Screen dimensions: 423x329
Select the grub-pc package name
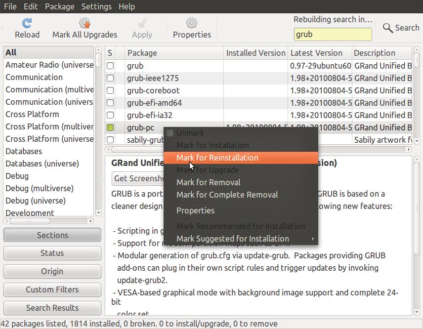point(140,128)
